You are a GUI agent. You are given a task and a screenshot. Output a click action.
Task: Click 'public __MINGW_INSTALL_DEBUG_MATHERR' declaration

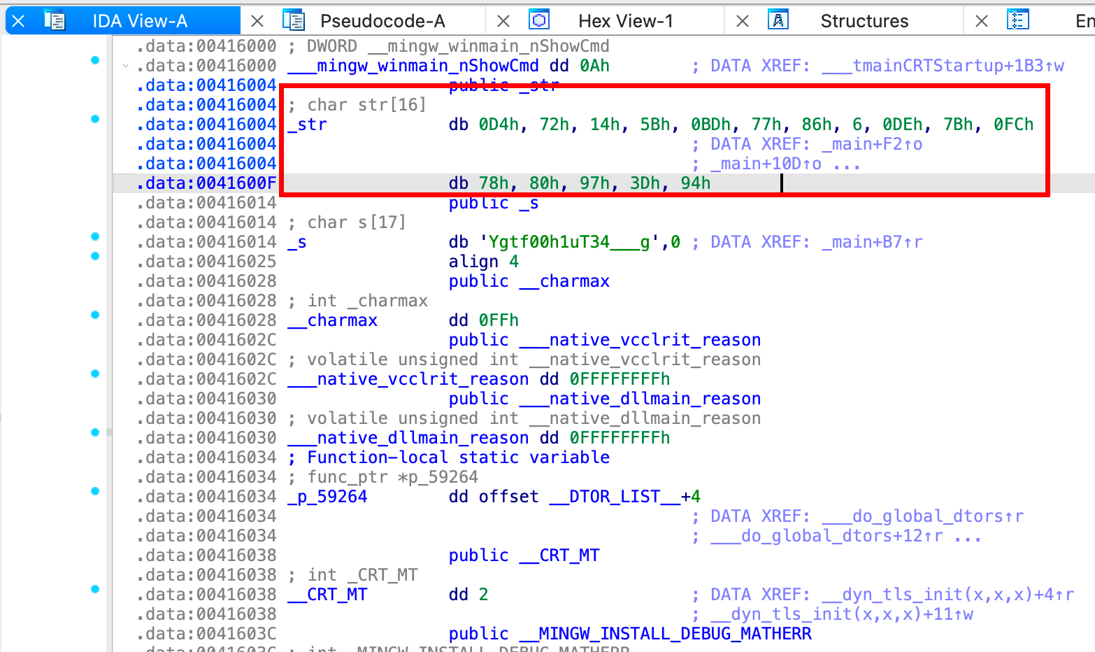coord(630,634)
